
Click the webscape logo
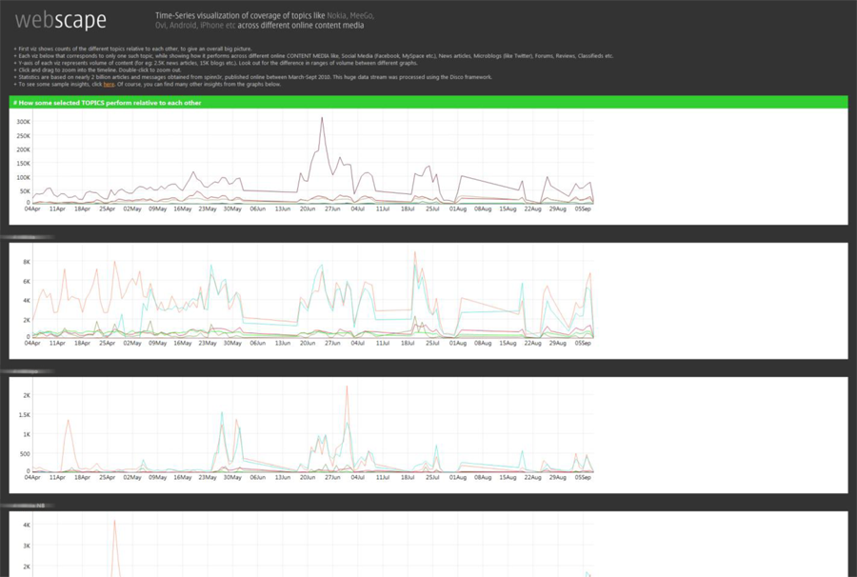click(61, 21)
